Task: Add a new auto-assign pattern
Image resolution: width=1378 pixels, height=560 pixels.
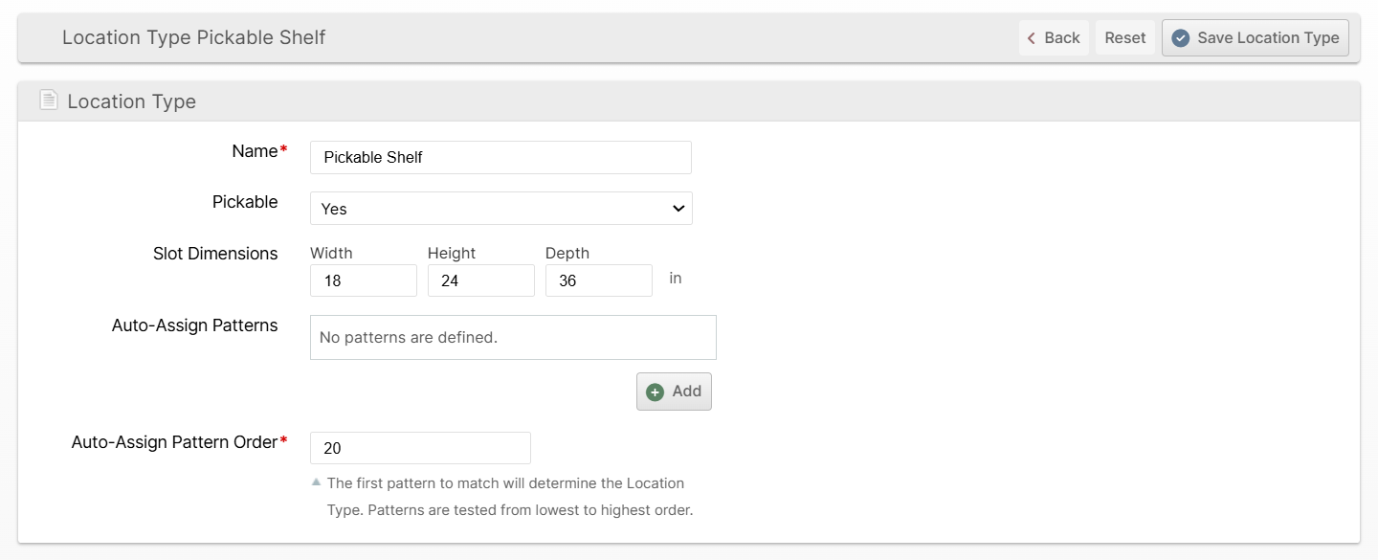Action: pos(674,392)
